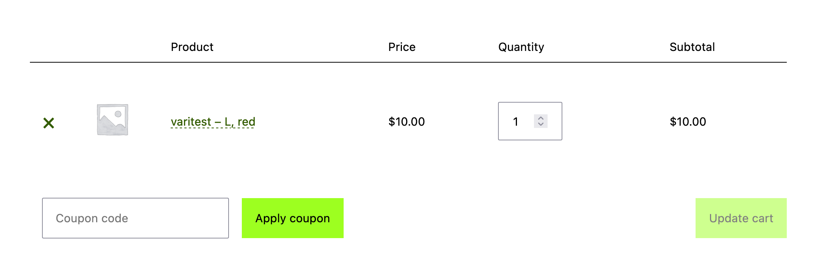Click the Product column header
This screenshot has height=280, width=825.
(x=192, y=47)
